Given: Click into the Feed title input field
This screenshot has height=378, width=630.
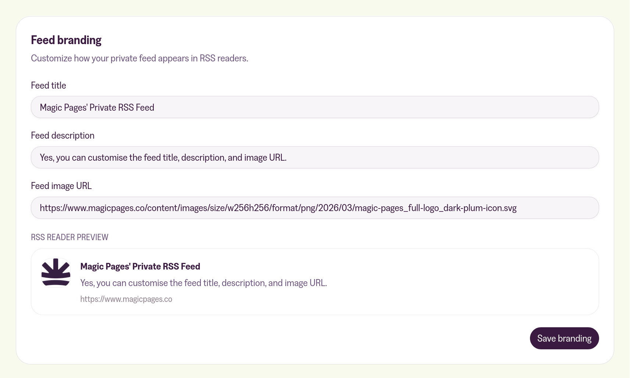Looking at the screenshot, I should 314,107.
